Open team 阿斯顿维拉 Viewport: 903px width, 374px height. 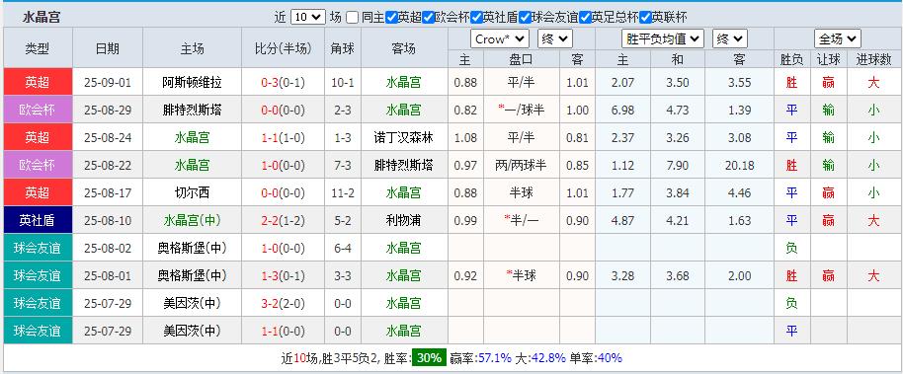click(193, 82)
